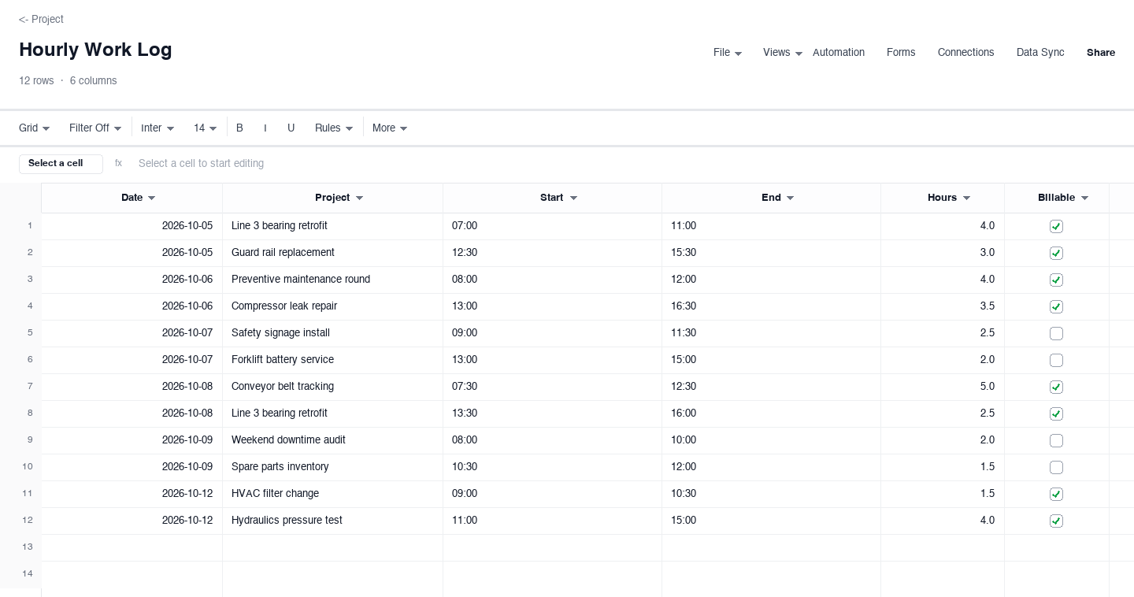Click the fx formula icon

[x=119, y=164]
